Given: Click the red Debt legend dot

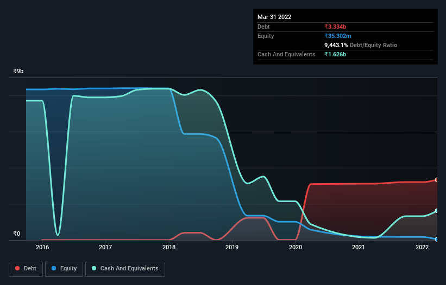Looking at the screenshot, I should (x=17, y=268).
